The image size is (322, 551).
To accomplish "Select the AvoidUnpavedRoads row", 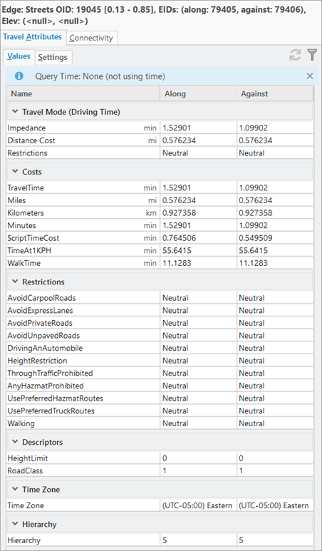I will click(160, 335).
